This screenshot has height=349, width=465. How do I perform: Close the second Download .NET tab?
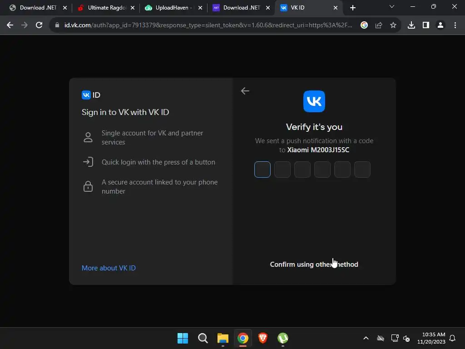pyautogui.click(x=268, y=8)
